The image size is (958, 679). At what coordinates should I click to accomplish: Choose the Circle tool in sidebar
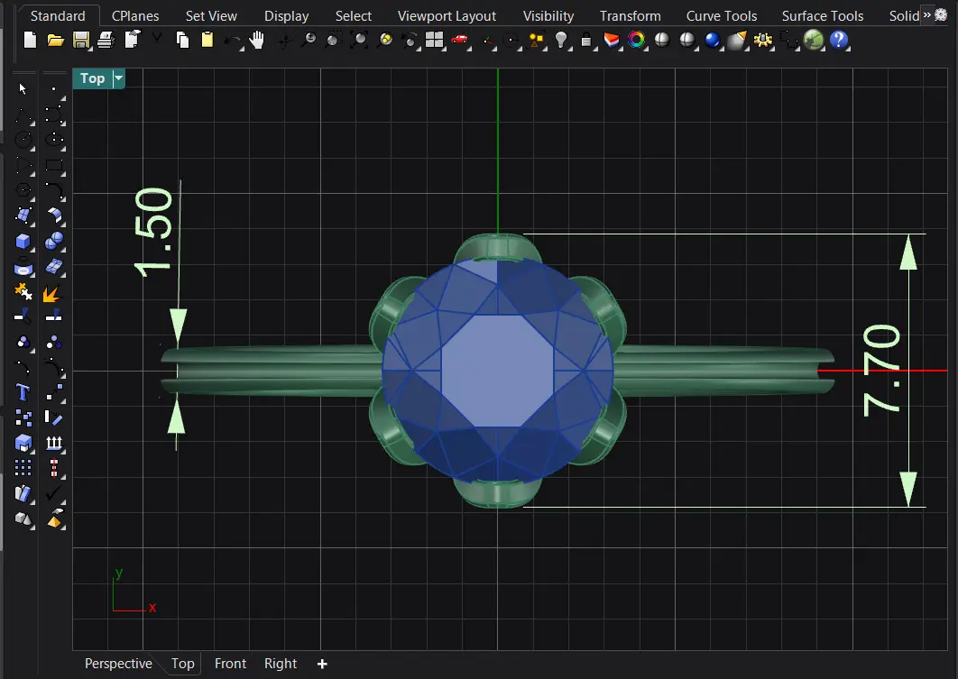coord(23,140)
